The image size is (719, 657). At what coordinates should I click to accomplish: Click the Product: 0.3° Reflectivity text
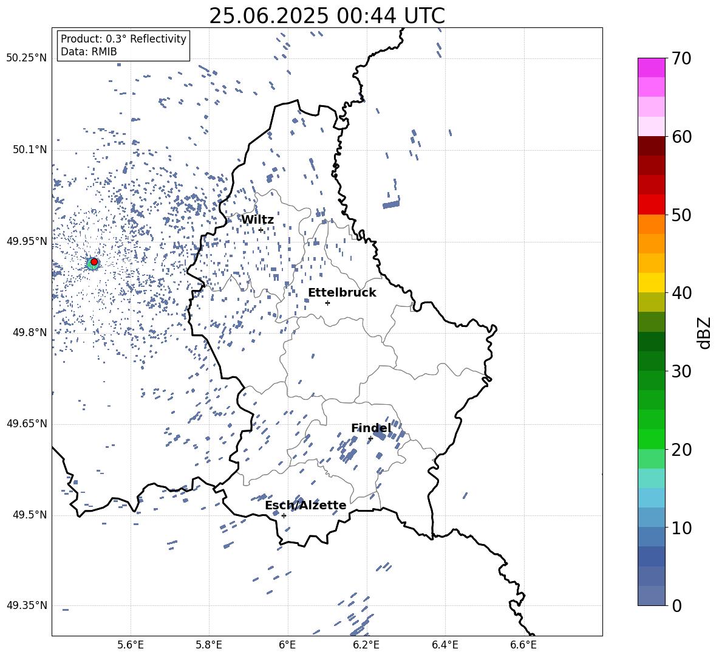[123, 38]
